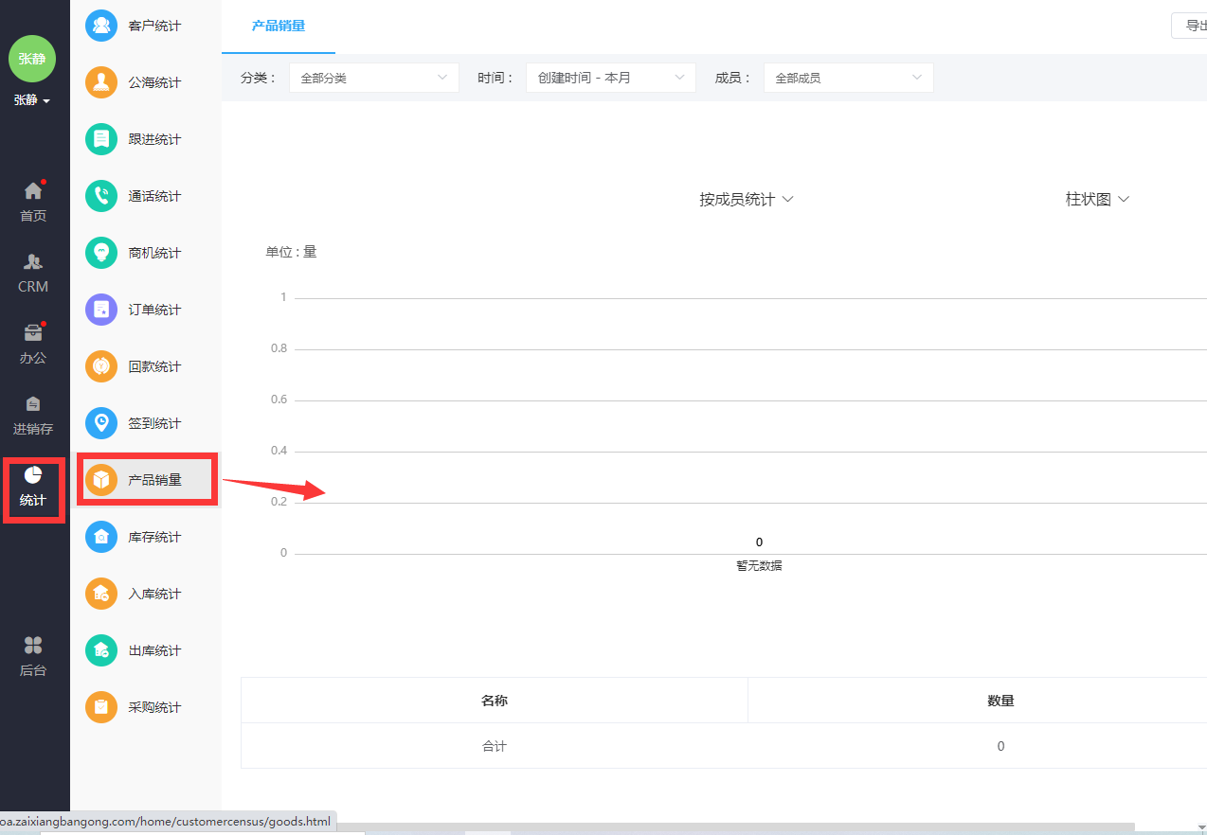
Task: Open the 后台 admin icon
Action: coord(33,646)
